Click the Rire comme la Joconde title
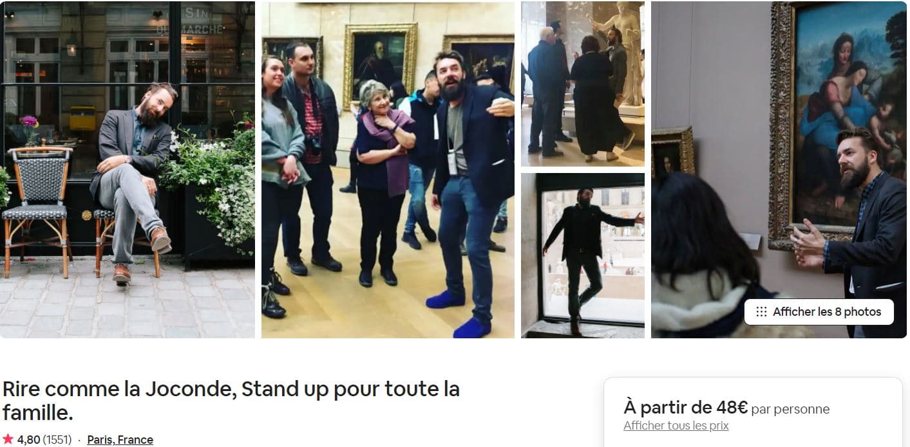This screenshot has height=447, width=910. click(231, 400)
